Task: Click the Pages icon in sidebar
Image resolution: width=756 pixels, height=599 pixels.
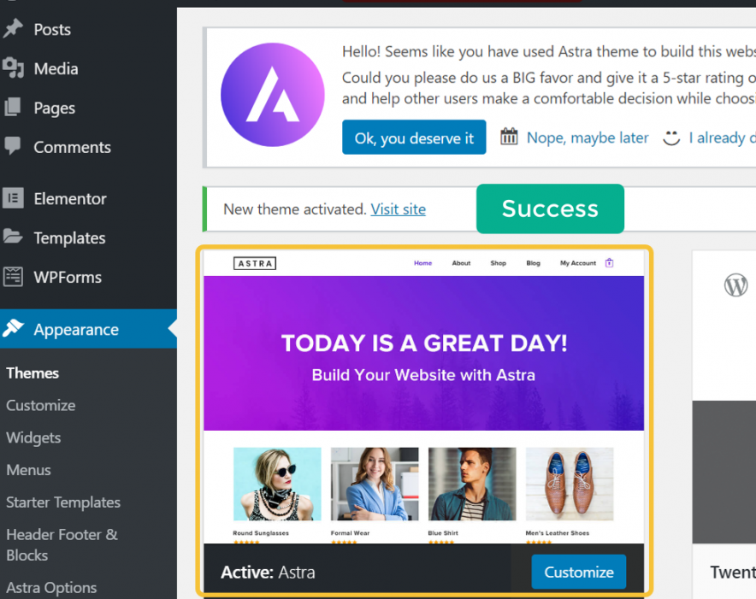Action: tap(13, 107)
